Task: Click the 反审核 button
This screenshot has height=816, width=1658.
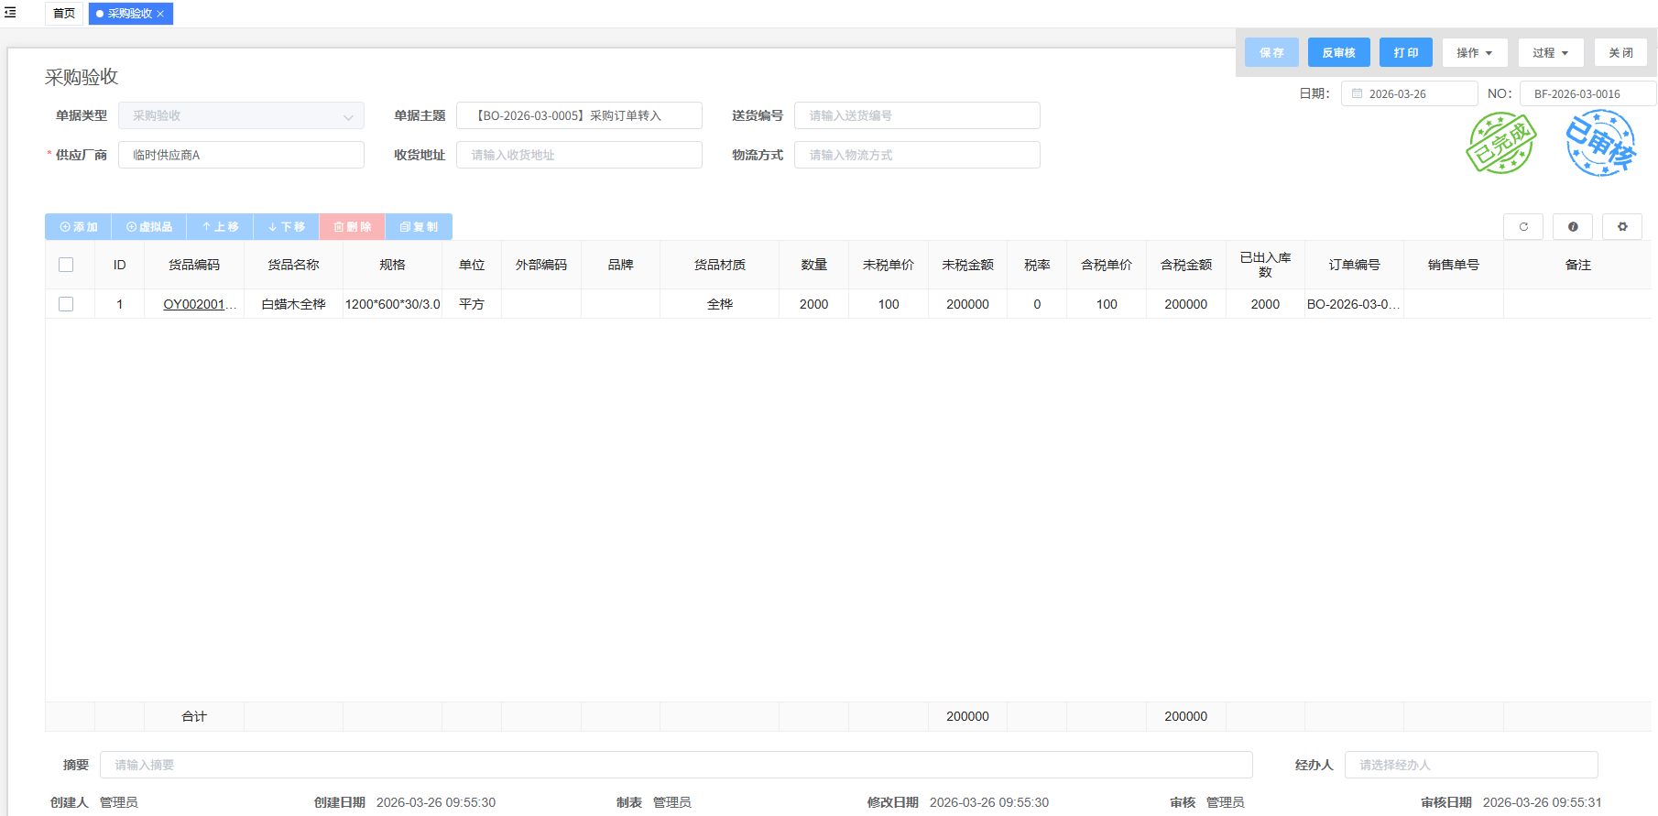Action: point(1338,53)
